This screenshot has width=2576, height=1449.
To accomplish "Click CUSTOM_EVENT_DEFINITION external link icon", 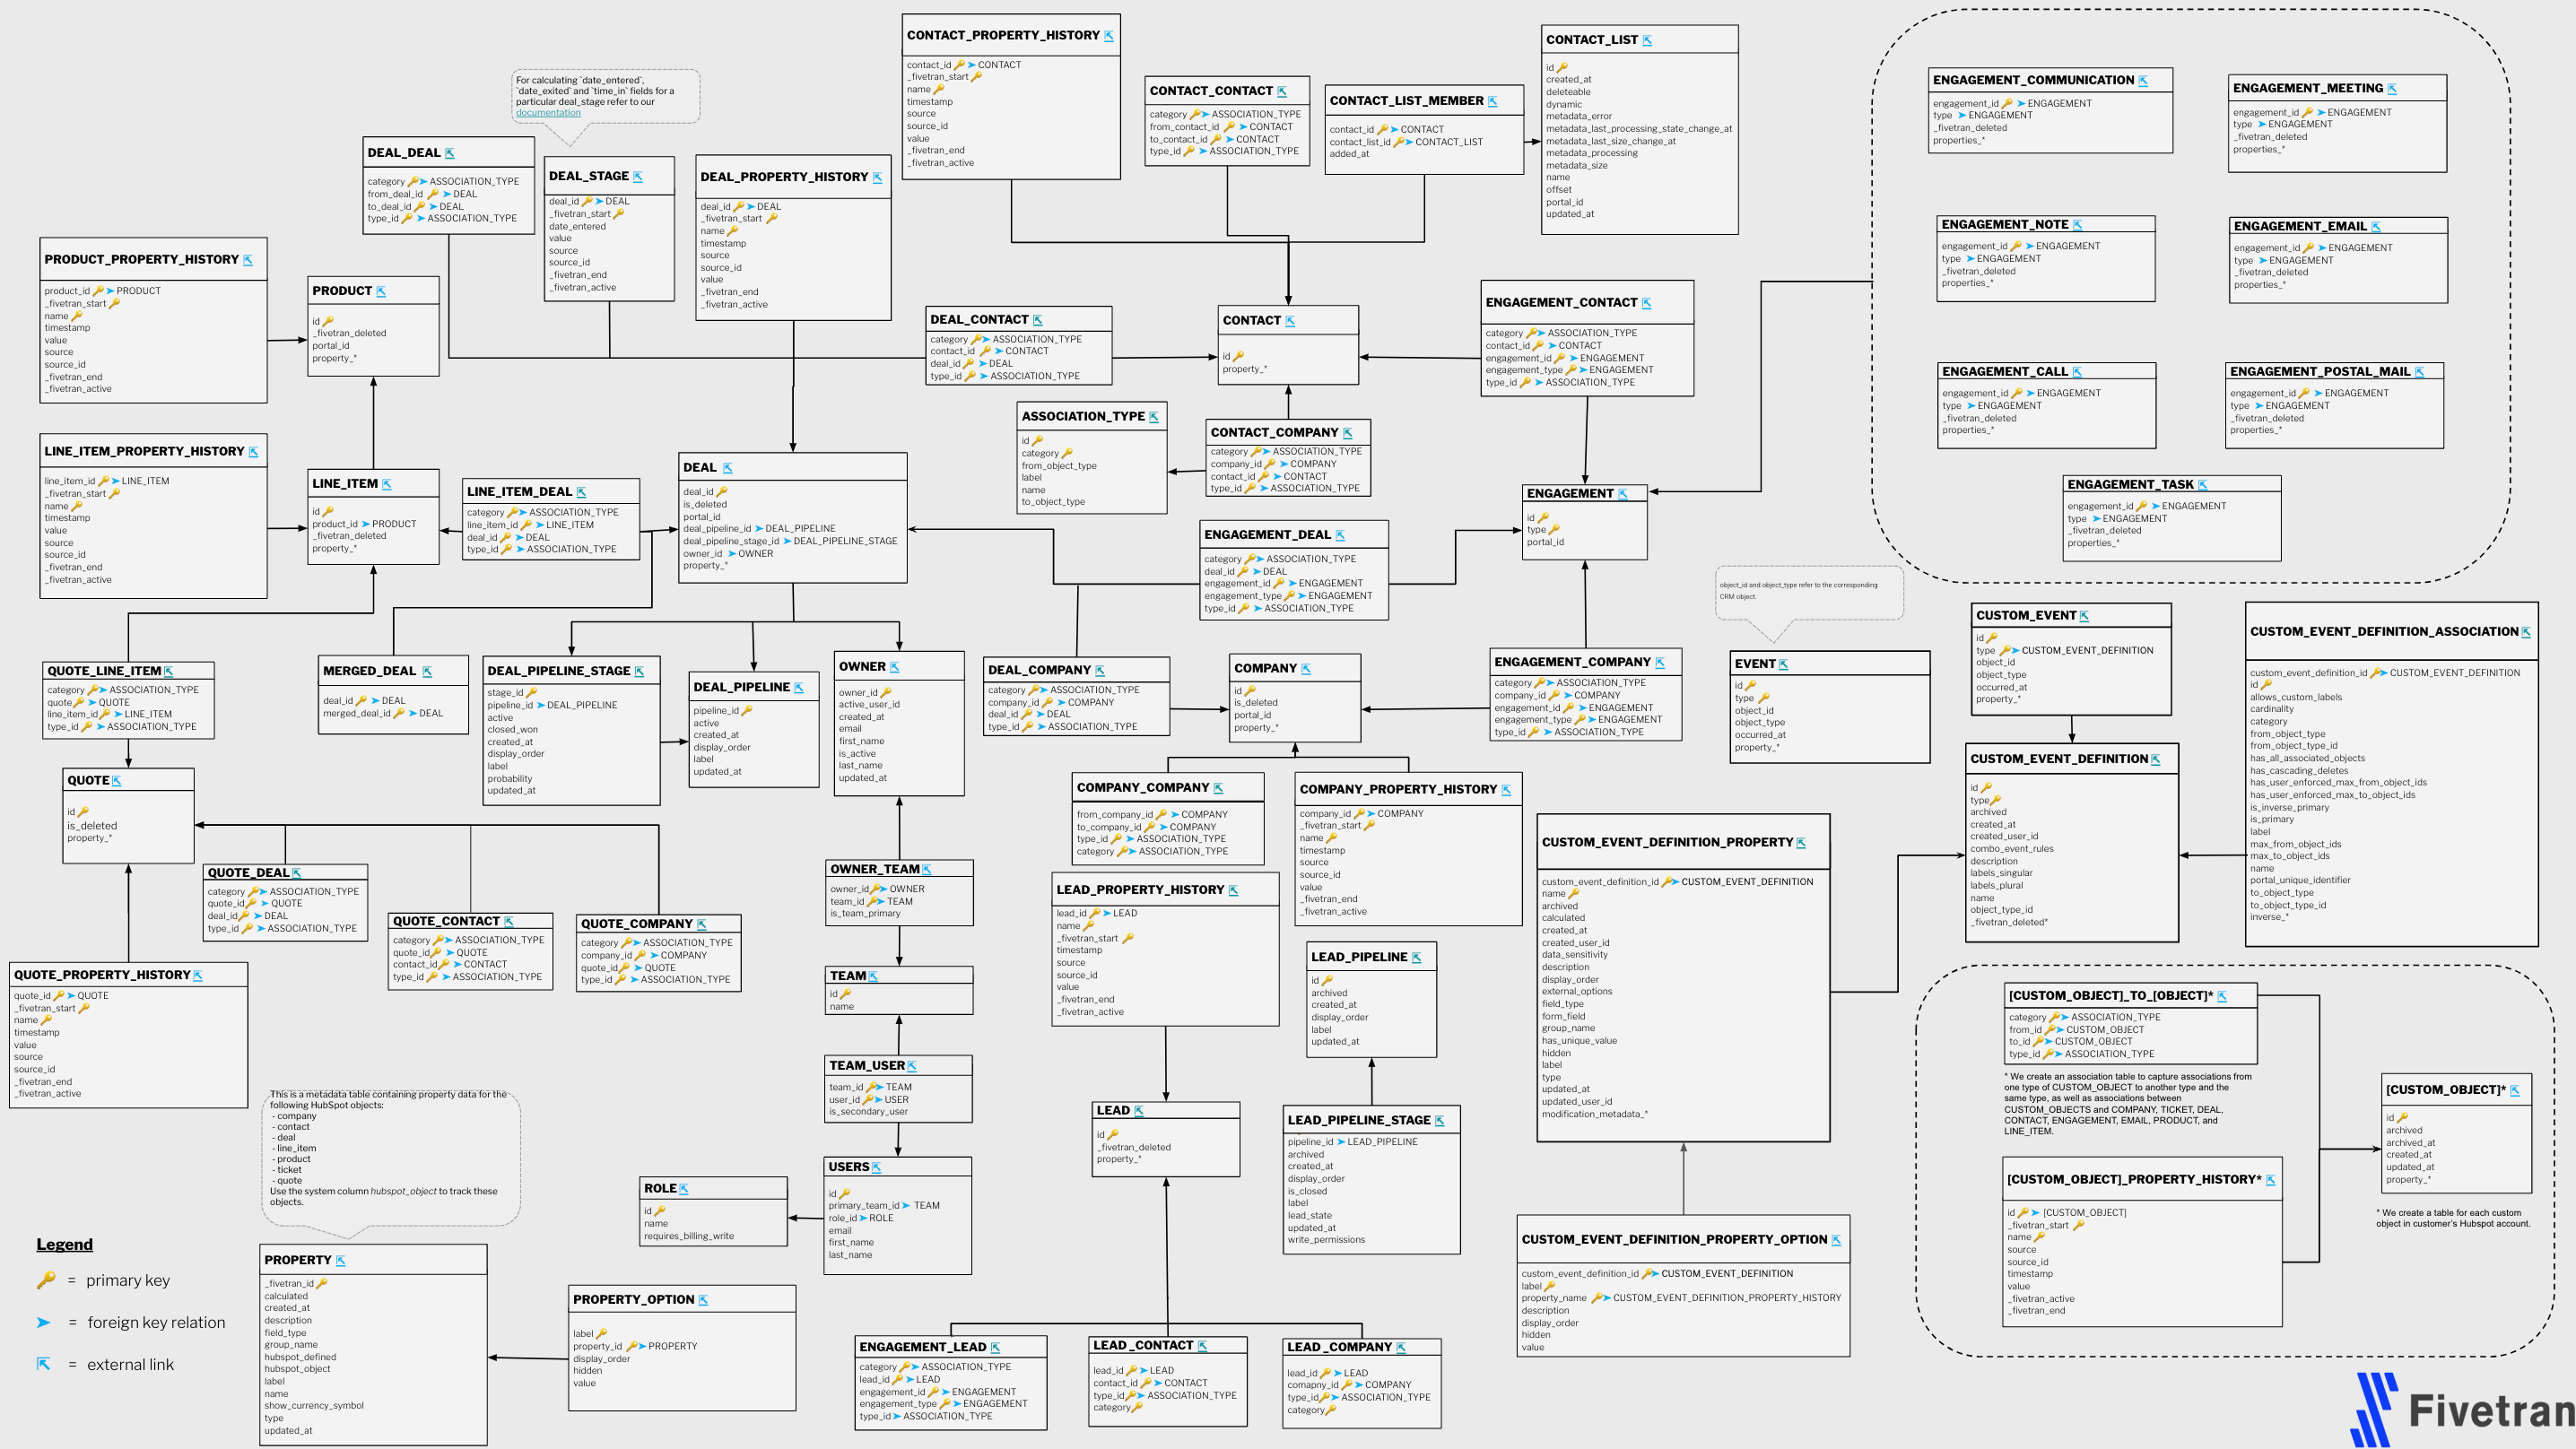I will click(2156, 760).
